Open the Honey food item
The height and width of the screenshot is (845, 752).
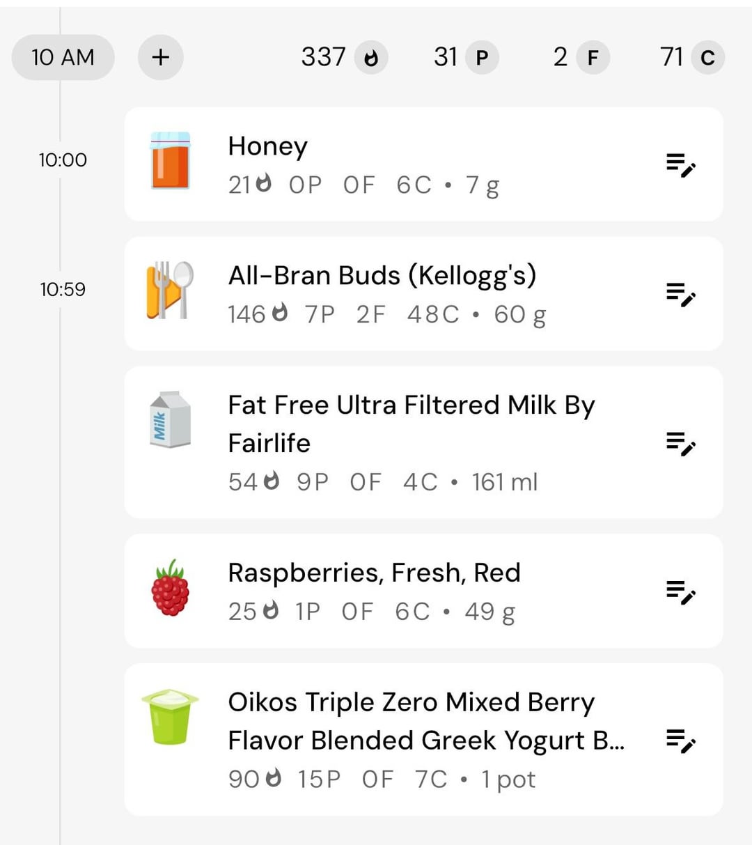(x=423, y=164)
